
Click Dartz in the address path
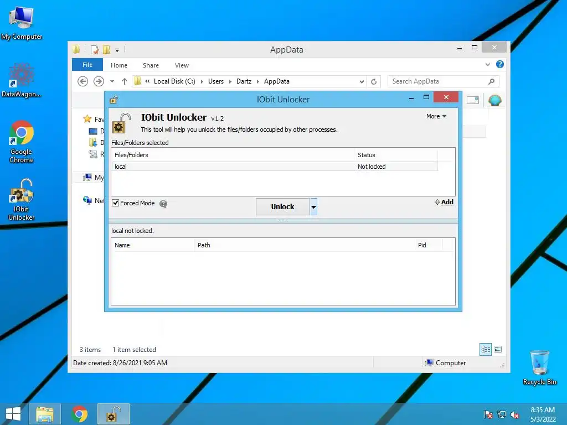pyautogui.click(x=244, y=81)
